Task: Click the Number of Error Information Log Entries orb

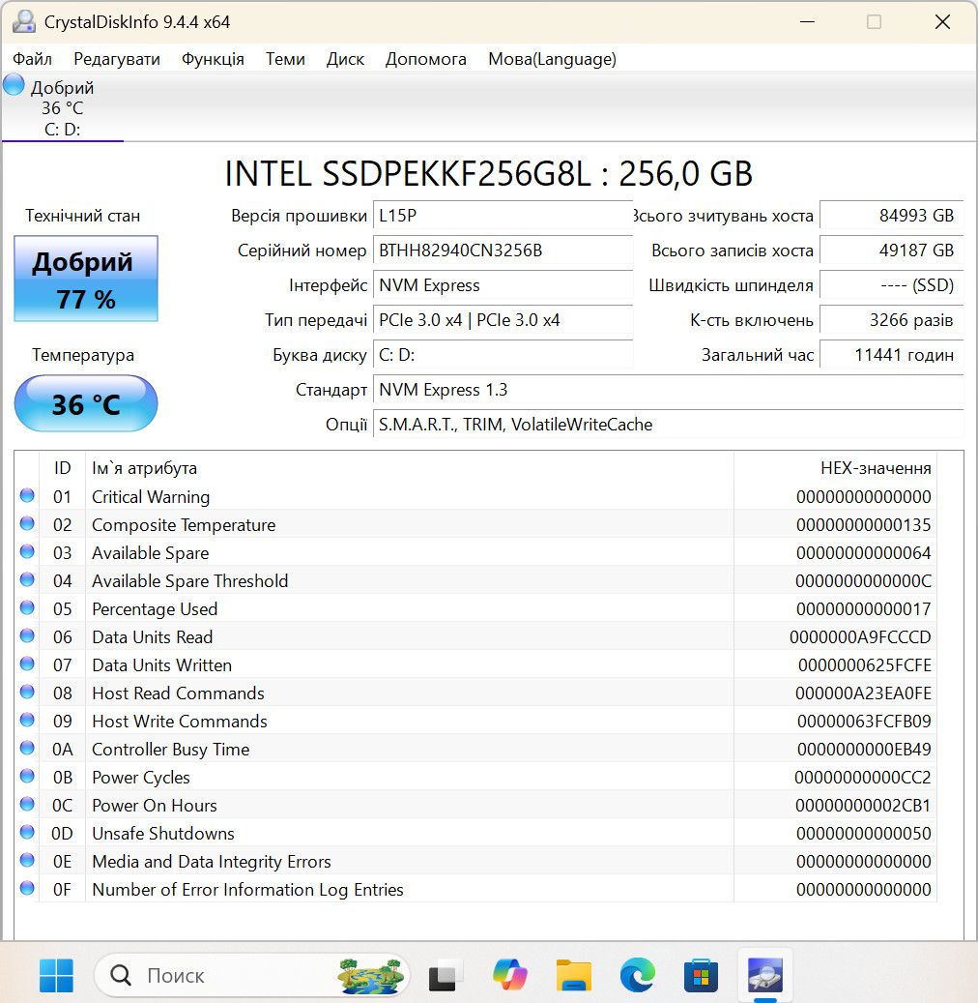Action: point(27,889)
